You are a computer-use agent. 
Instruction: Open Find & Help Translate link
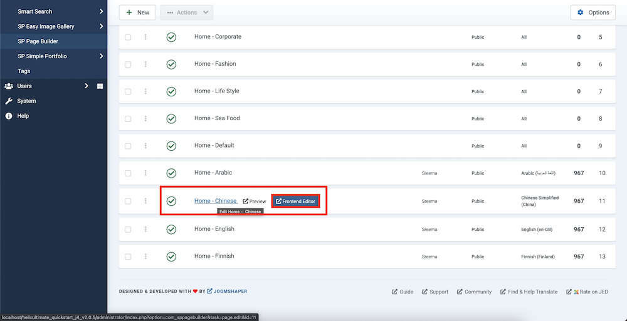[529, 292]
